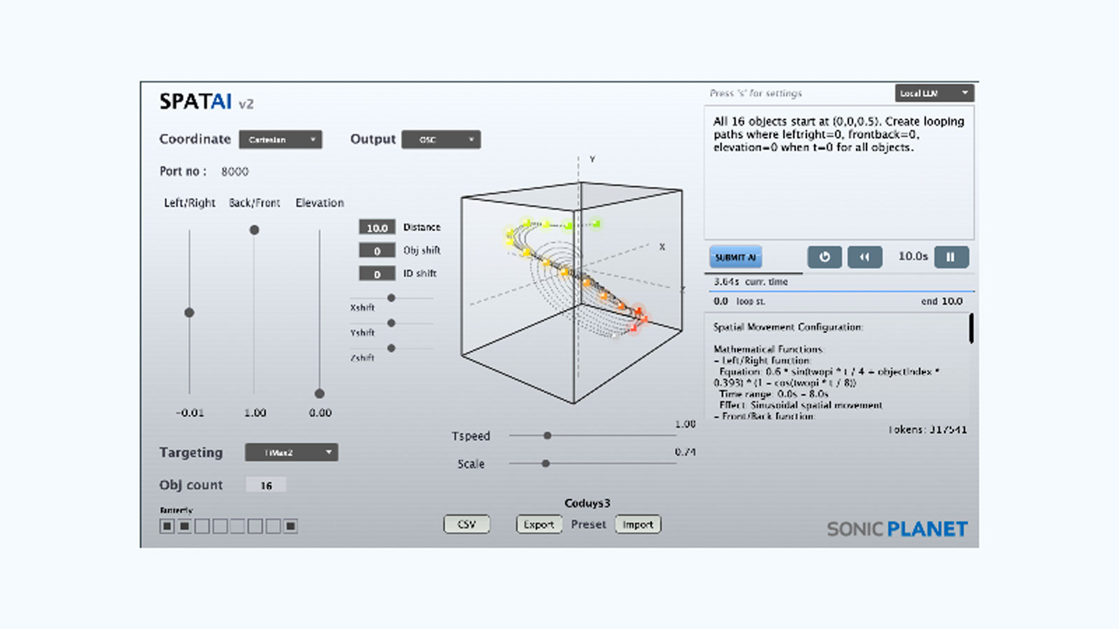
Task: Click the Zshift slider knob
Action: coord(392,348)
